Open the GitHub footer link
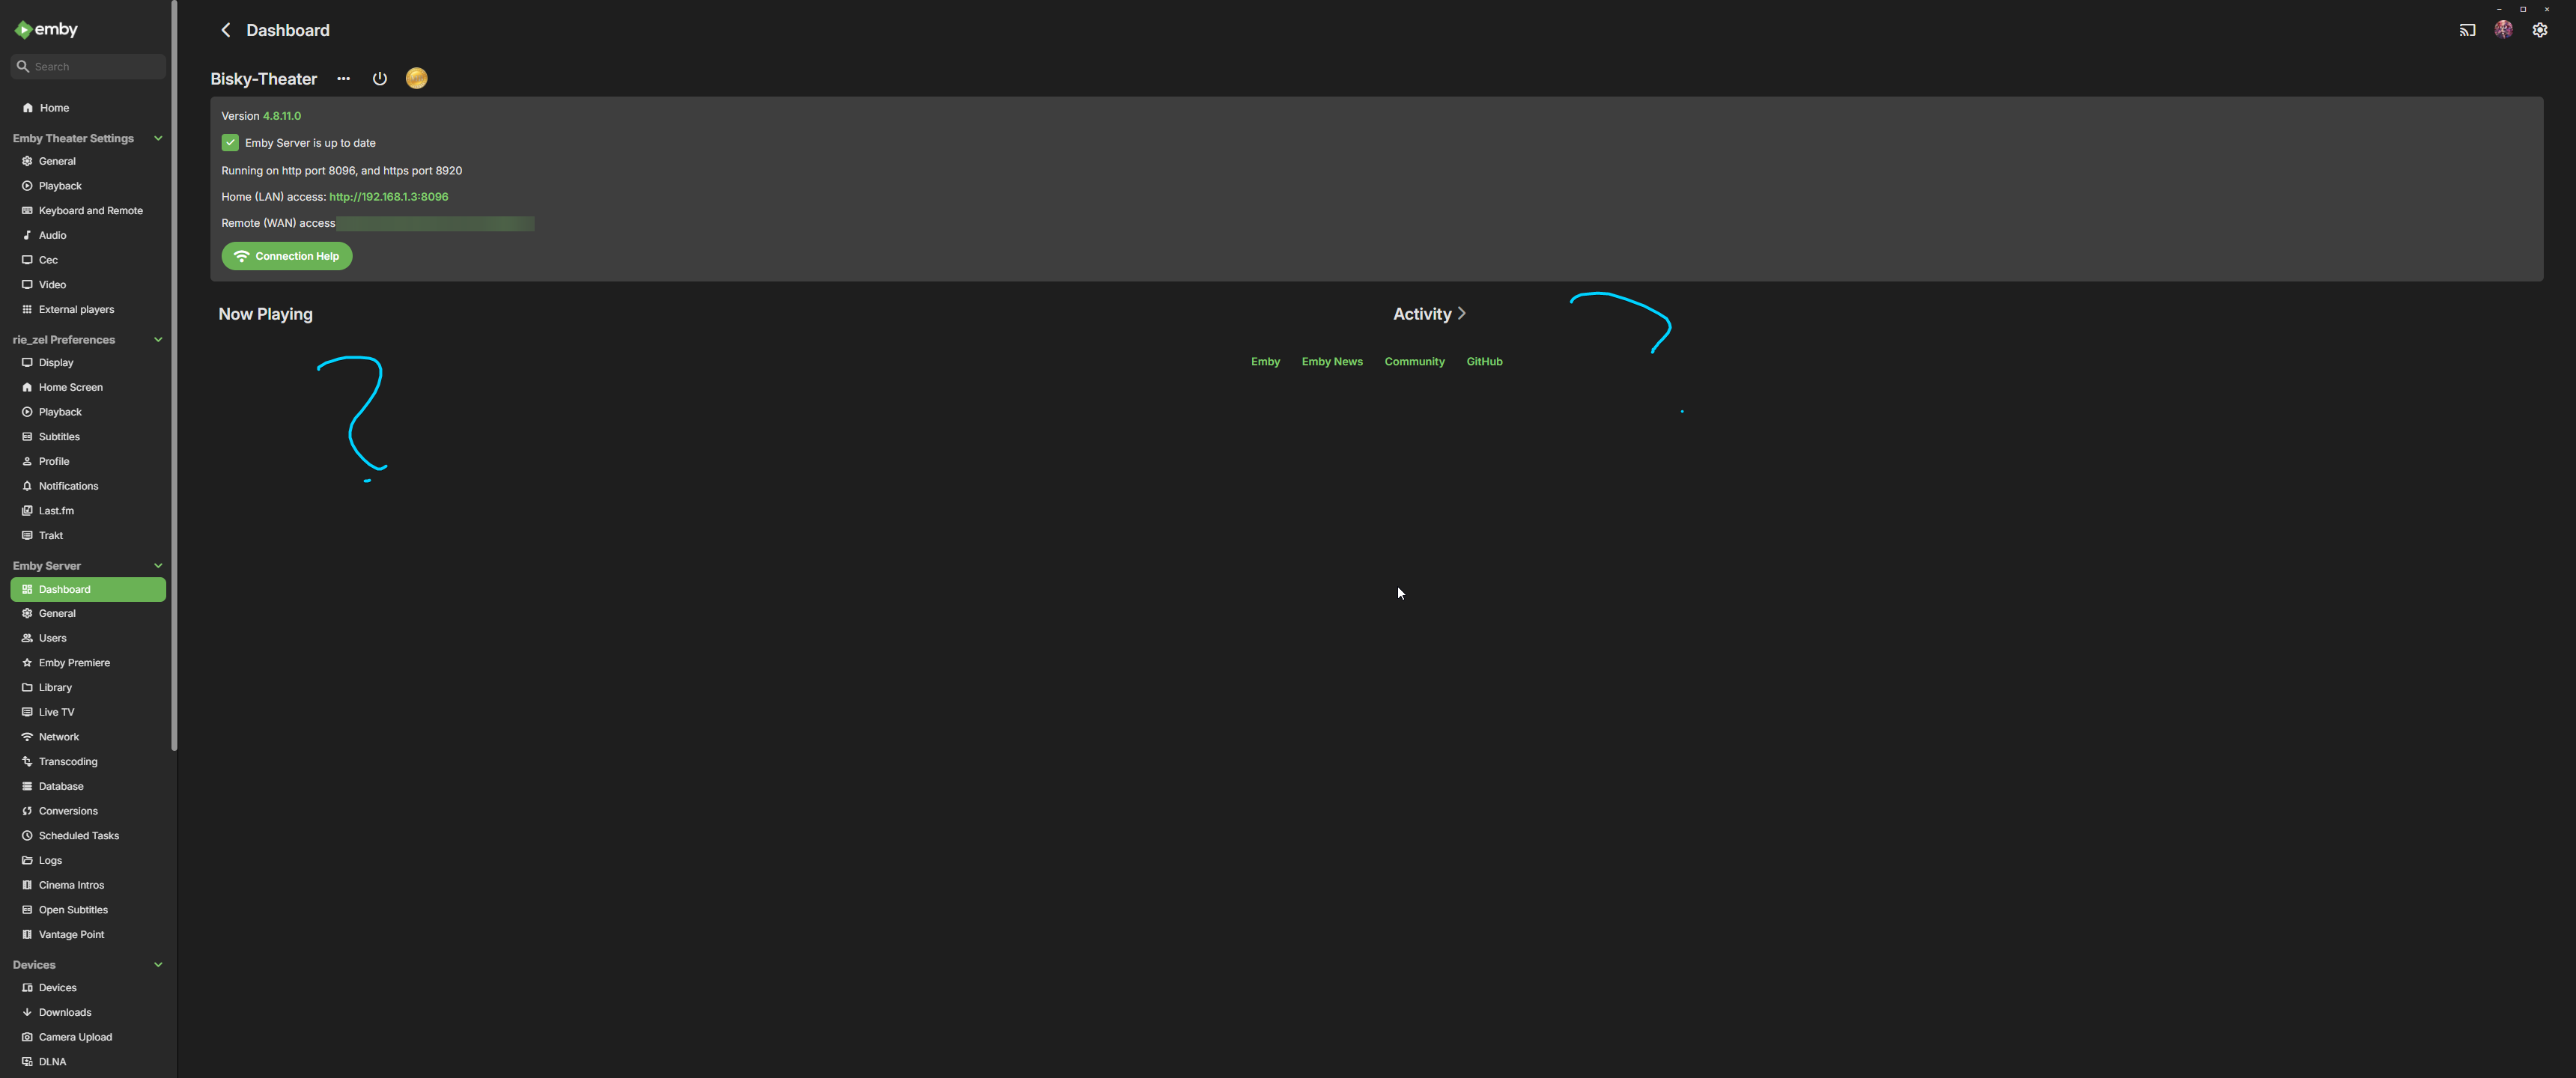The image size is (2576, 1078). point(1484,362)
